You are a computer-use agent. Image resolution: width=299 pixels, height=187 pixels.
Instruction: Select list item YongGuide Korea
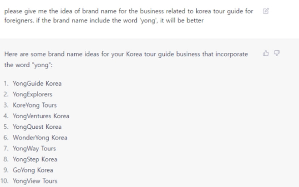click(37, 83)
